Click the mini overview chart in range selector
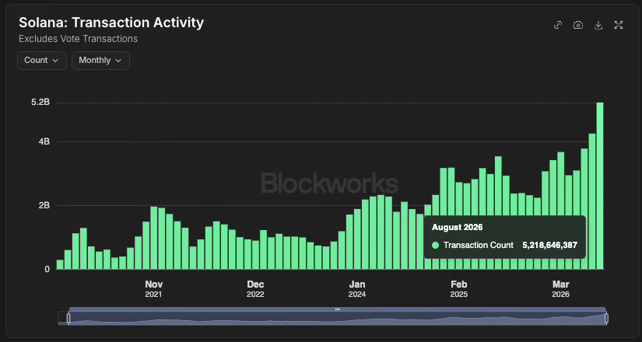642x342 pixels. [338, 319]
